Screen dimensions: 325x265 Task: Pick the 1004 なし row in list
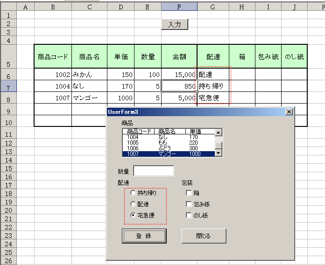tap(168, 137)
